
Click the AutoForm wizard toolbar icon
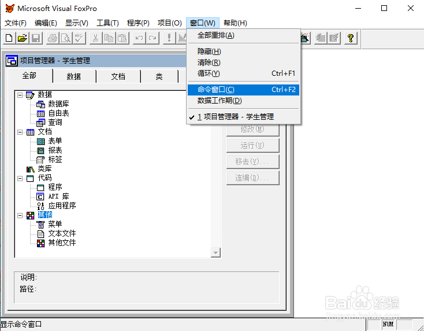(x=321, y=38)
